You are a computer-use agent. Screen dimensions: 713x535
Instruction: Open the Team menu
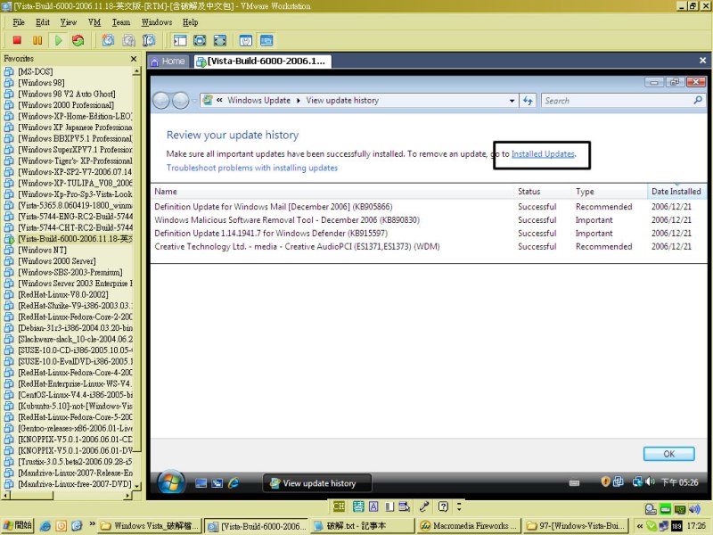121,22
